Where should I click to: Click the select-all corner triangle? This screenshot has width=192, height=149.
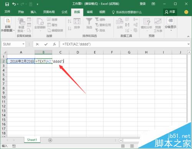[x=5, y=52]
